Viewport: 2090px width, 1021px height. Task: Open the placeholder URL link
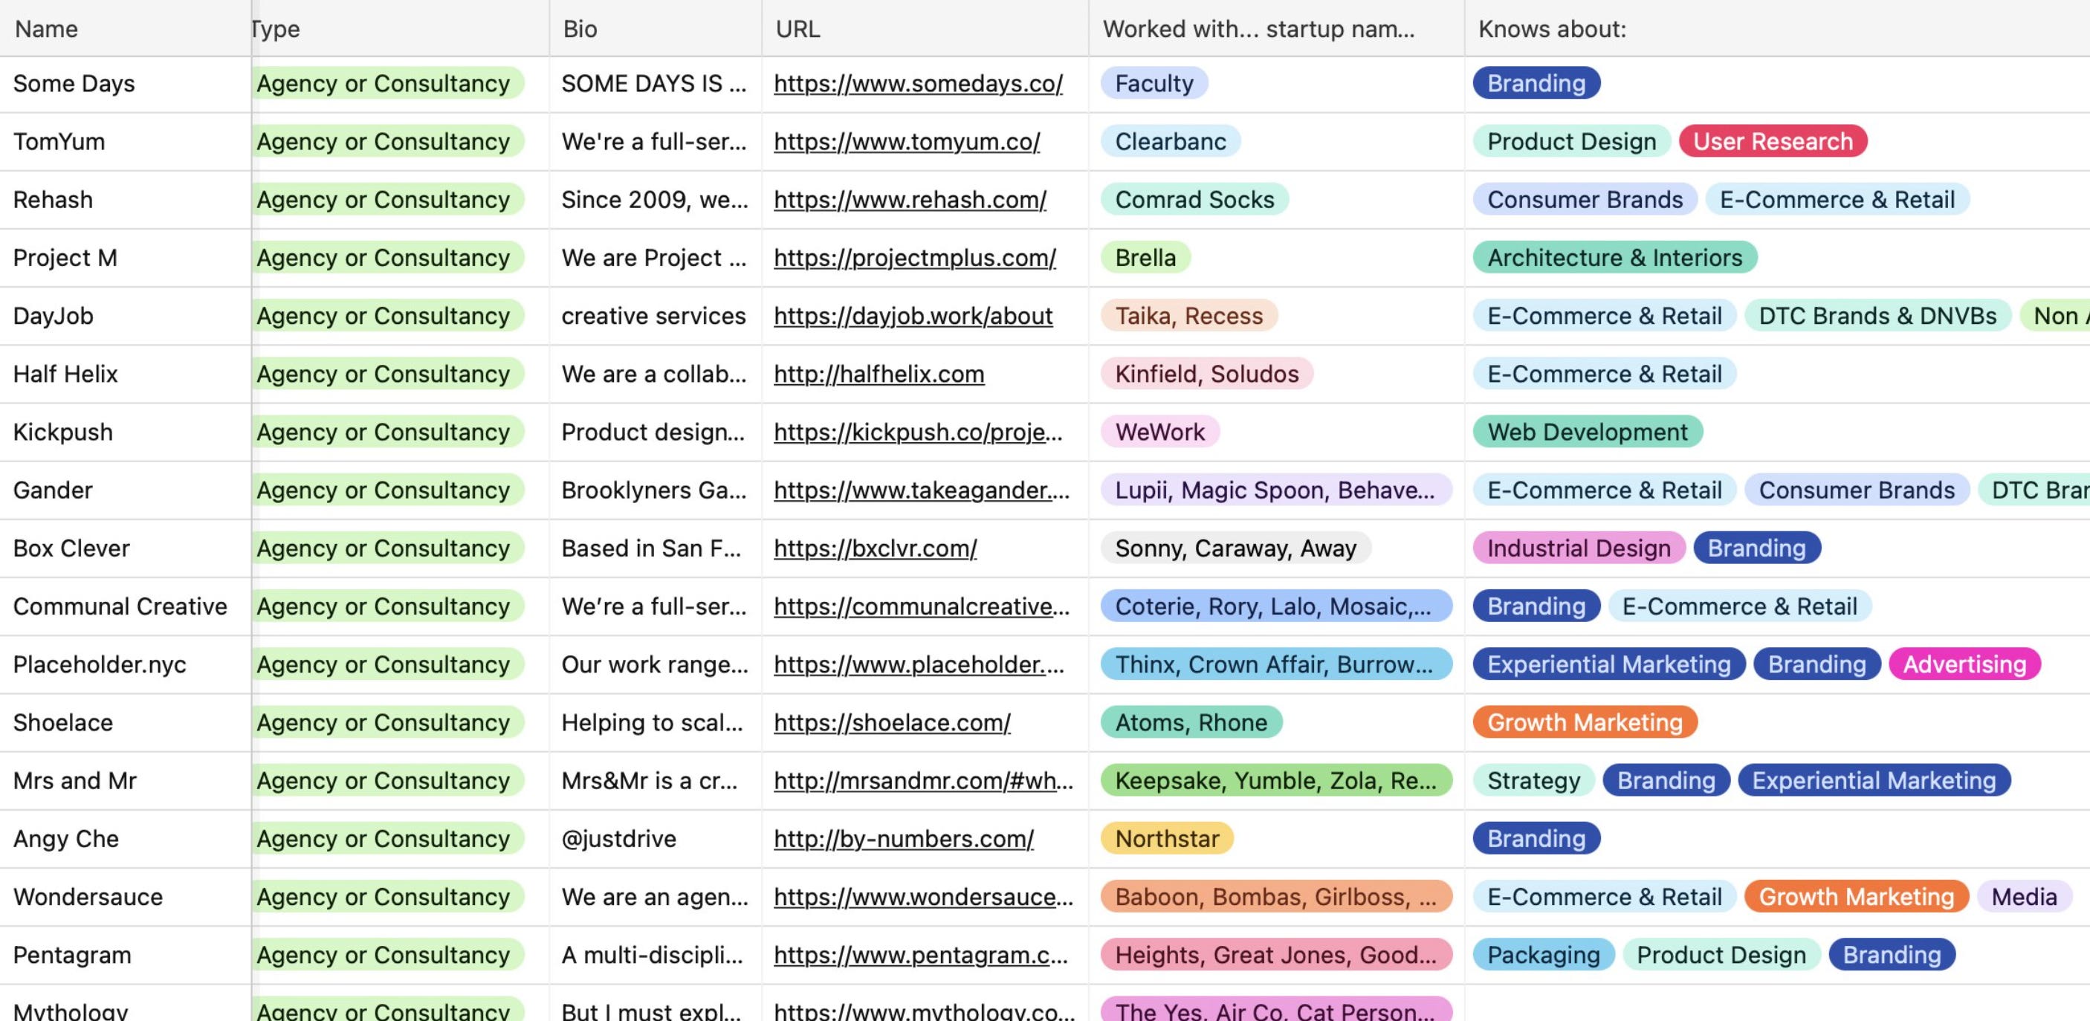[x=919, y=665]
